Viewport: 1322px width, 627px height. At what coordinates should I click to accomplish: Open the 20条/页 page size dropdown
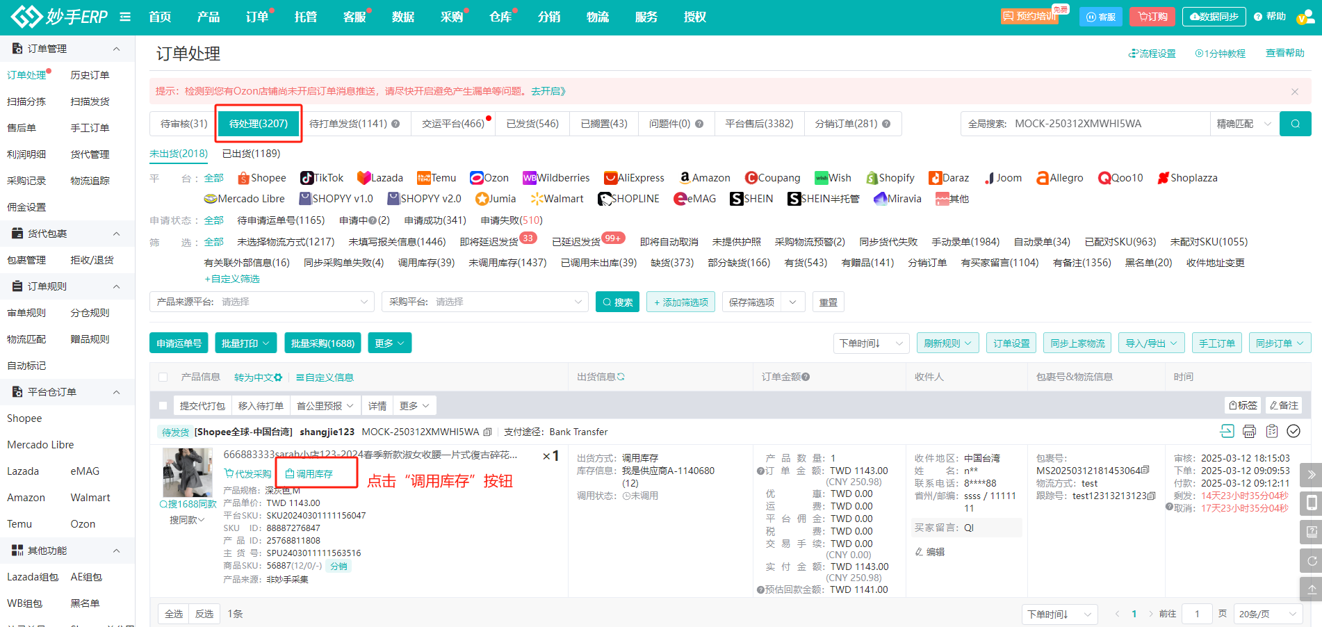click(x=1268, y=614)
